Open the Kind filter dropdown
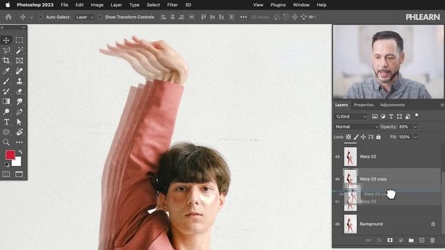The image size is (445, 250). [x=351, y=117]
